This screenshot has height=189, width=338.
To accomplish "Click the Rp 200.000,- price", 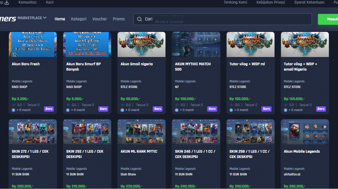I will point(22,186).
